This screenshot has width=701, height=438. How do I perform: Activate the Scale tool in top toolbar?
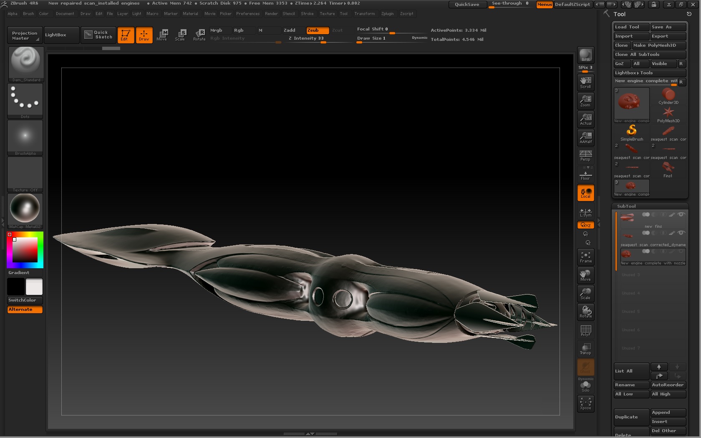click(x=180, y=35)
